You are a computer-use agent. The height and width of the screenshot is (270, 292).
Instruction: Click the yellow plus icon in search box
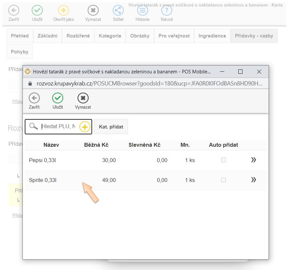(x=85, y=127)
